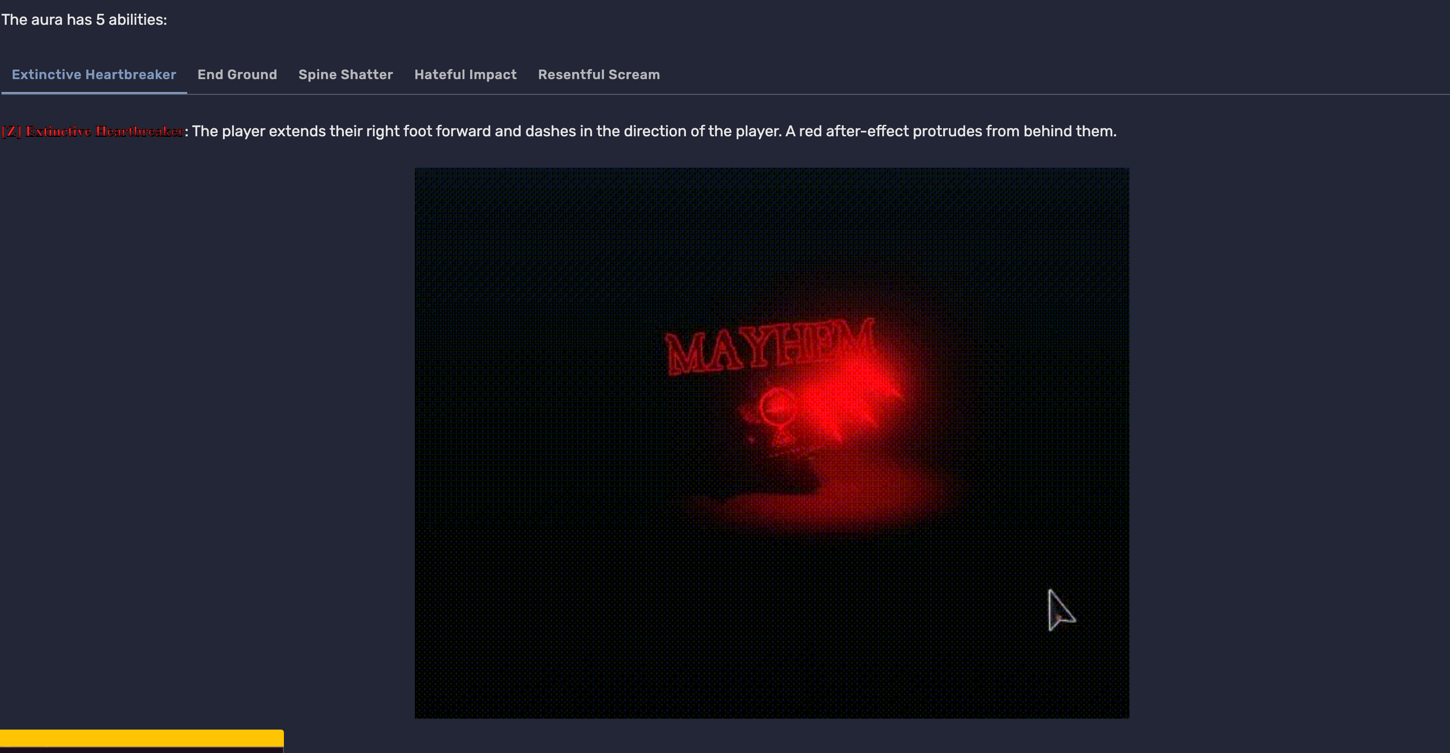This screenshot has width=1450, height=753.
Task: Click the red [Z] Extinctive Heartbreaker label
Action: tap(93, 131)
